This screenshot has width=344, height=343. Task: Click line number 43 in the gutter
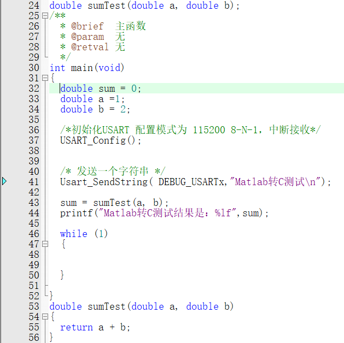34,203
